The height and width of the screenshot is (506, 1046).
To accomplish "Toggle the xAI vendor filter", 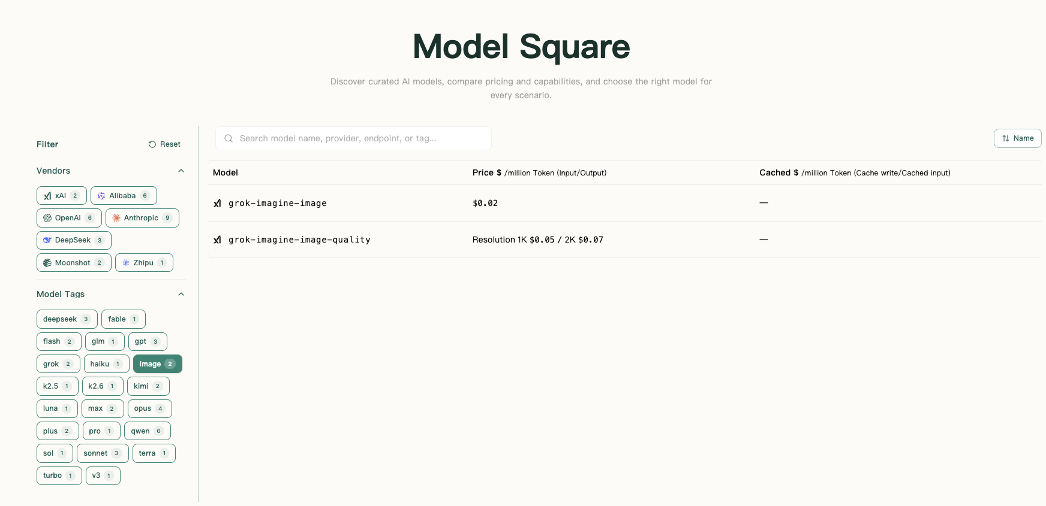I will tap(62, 196).
